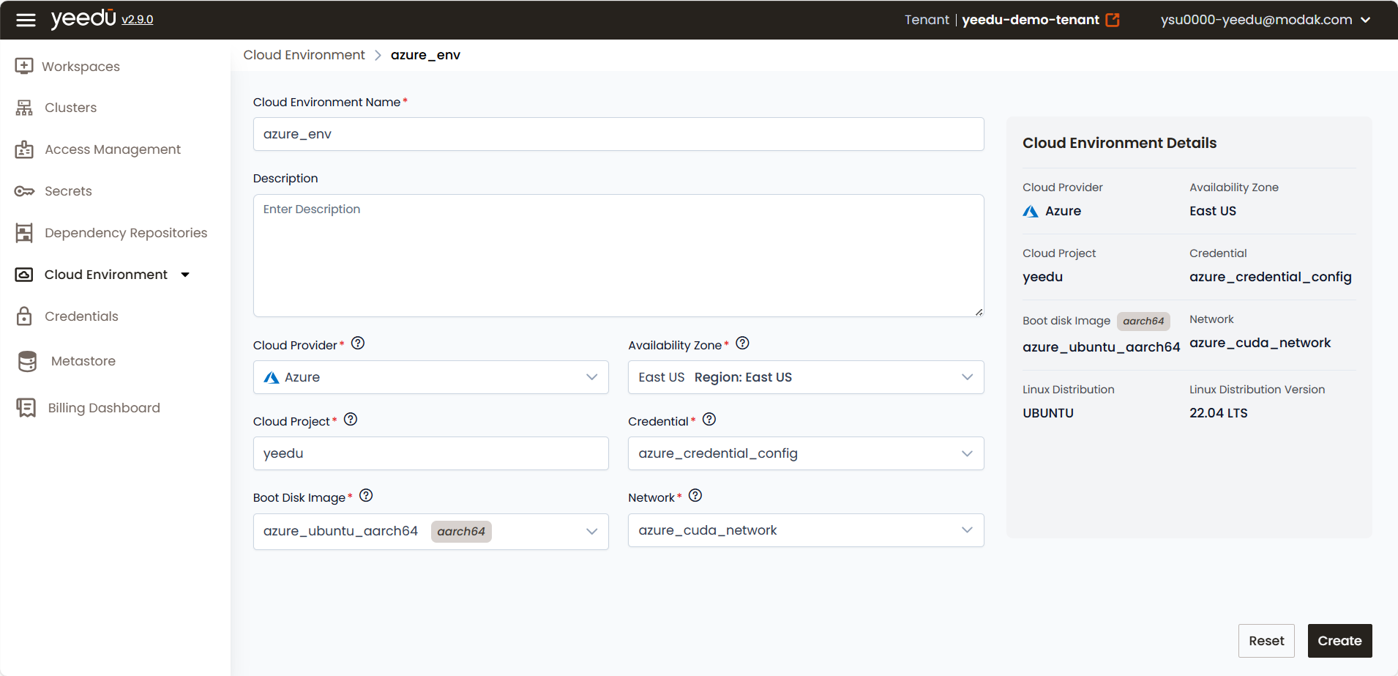The height and width of the screenshot is (676, 1398).
Task: Show help for Boot Disk Image field
Action: point(366,495)
